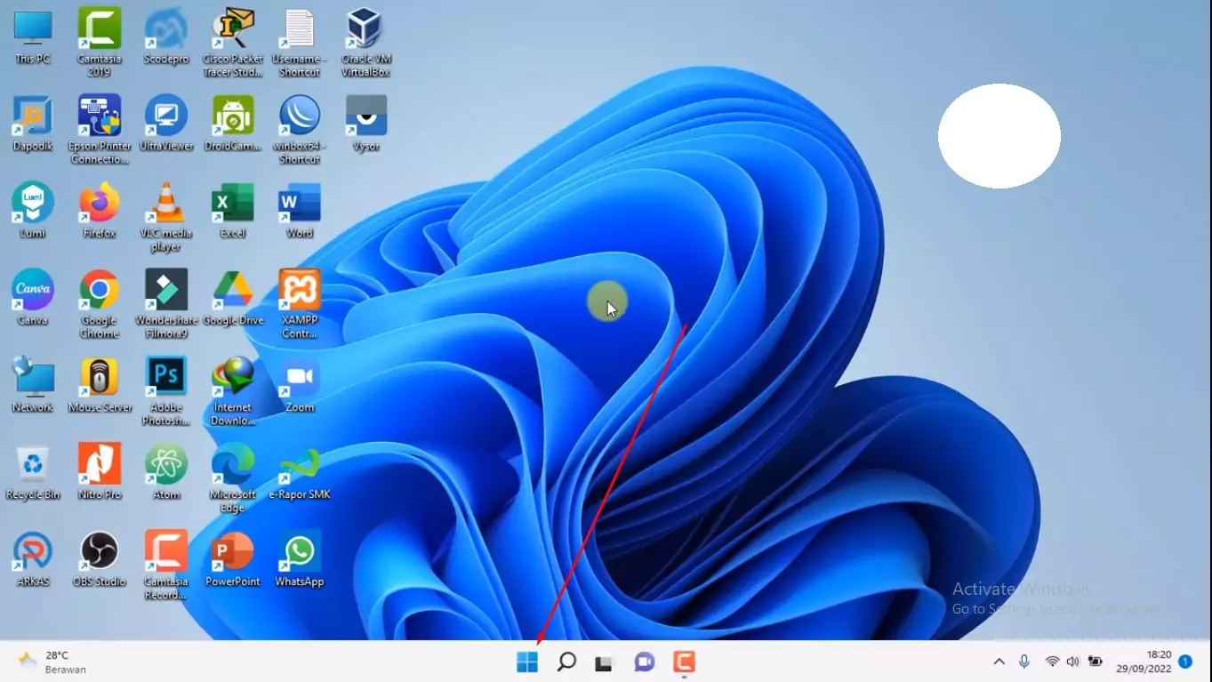Open weather widget showing 28°C Berawan
Viewport: 1212px width, 682px height.
52,662
